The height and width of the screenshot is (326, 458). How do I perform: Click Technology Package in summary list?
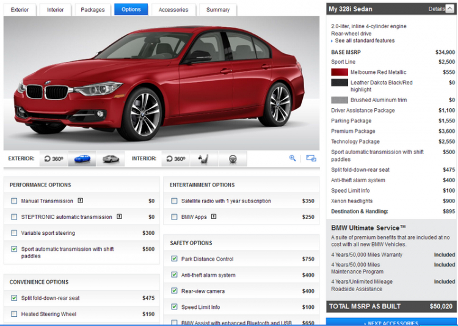[355, 142]
